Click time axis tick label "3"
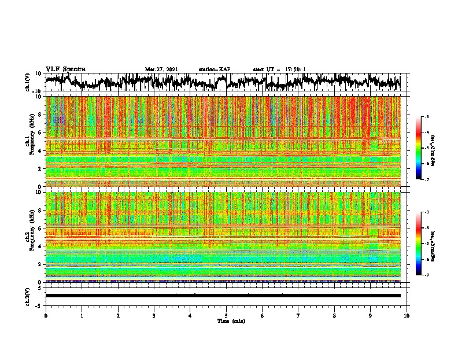Image resolution: width=458 pixels, height=354 pixels. [x=154, y=316]
